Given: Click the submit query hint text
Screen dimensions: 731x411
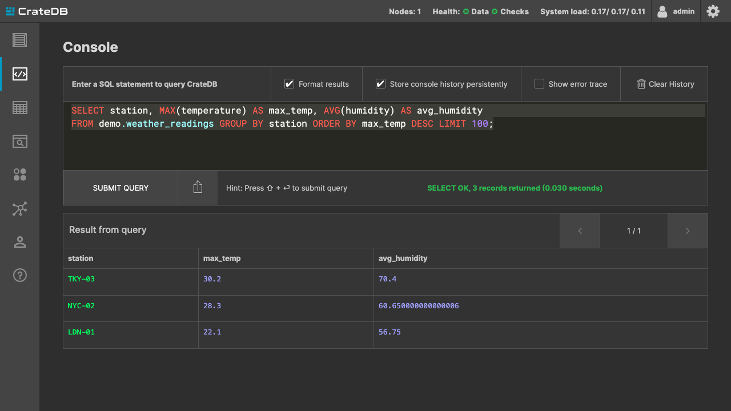Looking at the screenshot, I should coord(287,188).
